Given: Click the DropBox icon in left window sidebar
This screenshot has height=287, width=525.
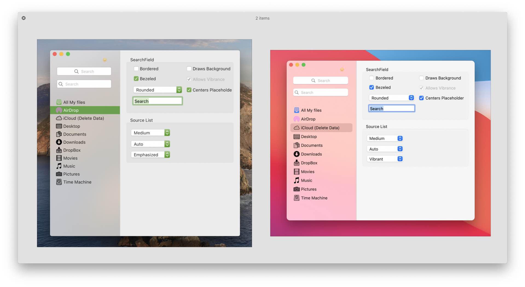Looking at the screenshot, I should 59,150.
